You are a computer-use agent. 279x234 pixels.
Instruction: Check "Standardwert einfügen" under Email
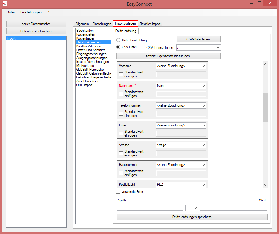coord(121,134)
